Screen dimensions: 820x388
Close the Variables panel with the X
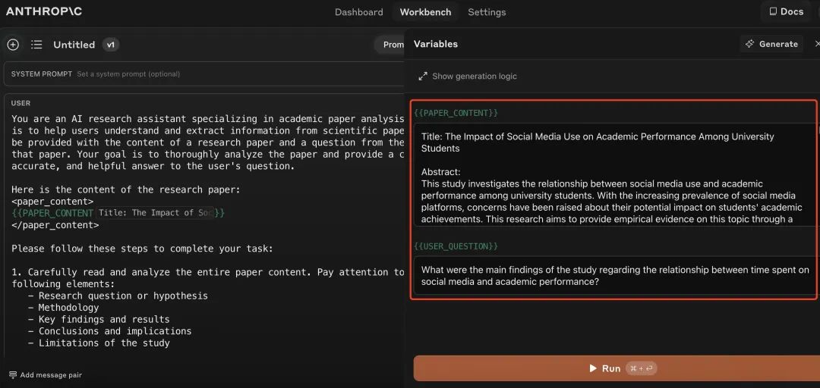point(816,44)
